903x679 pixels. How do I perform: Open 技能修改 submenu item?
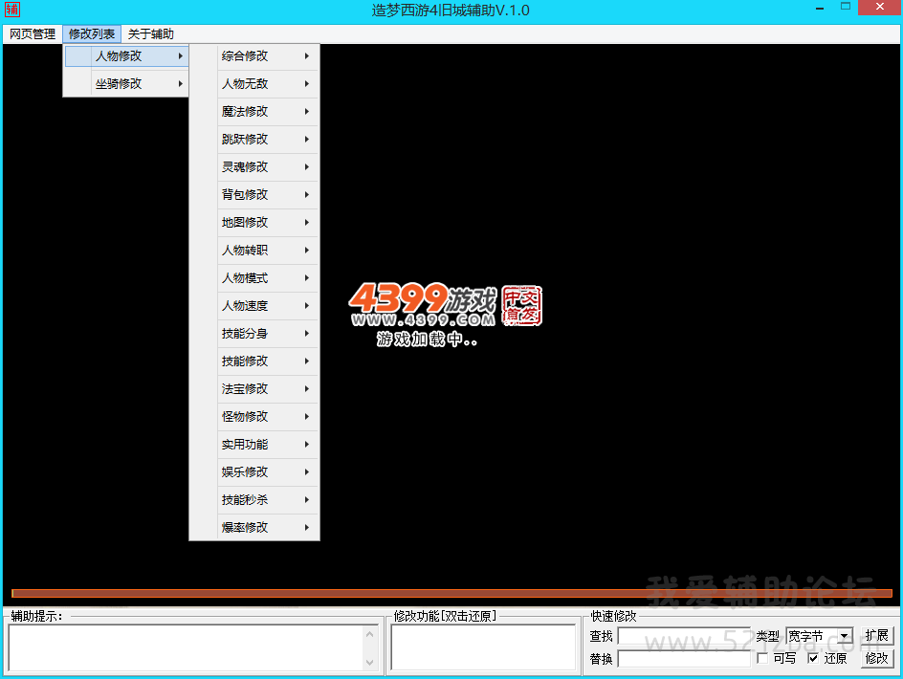coord(254,361)
